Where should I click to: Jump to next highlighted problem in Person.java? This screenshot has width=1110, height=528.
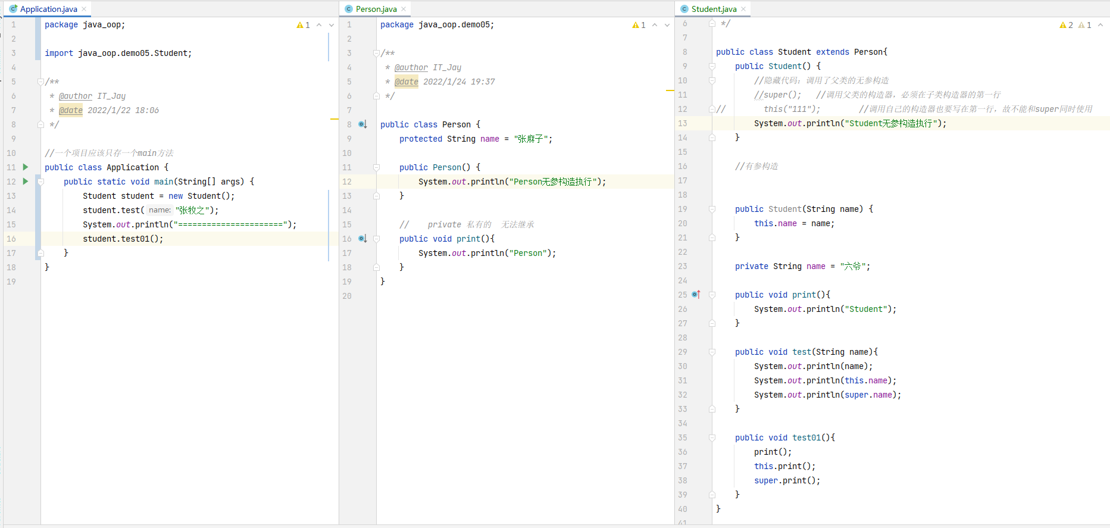point(667,25)
